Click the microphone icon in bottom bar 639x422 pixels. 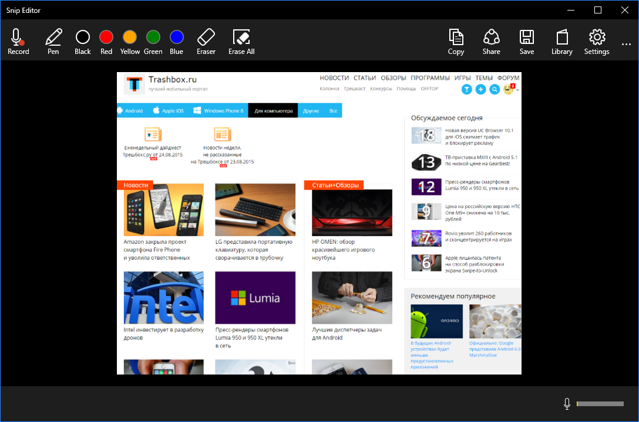pos(567,404)
